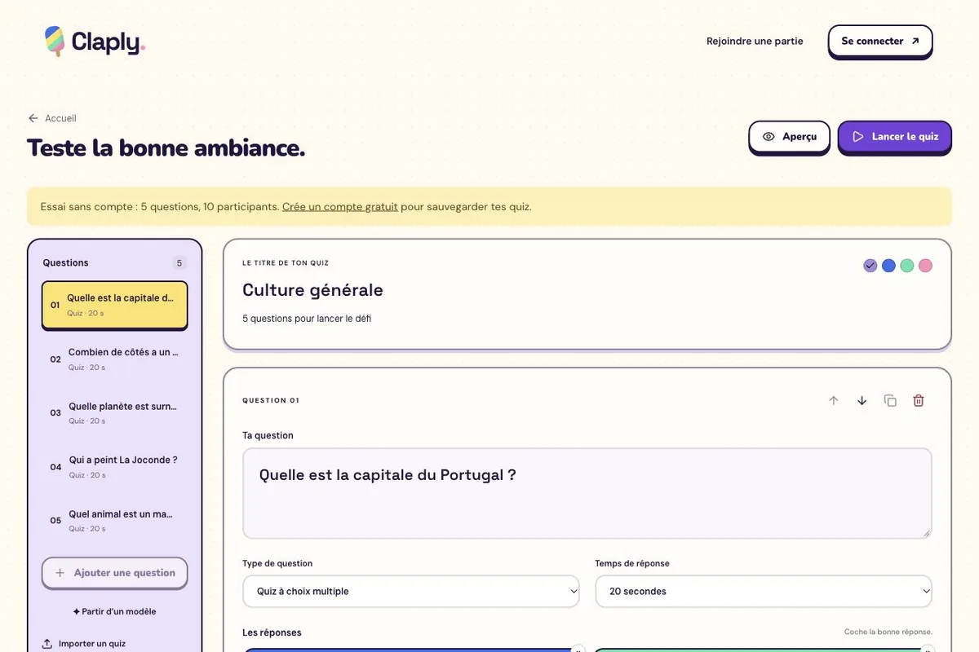Select the pink theme color
979x652 pixels.
click(x=925, y=266)
